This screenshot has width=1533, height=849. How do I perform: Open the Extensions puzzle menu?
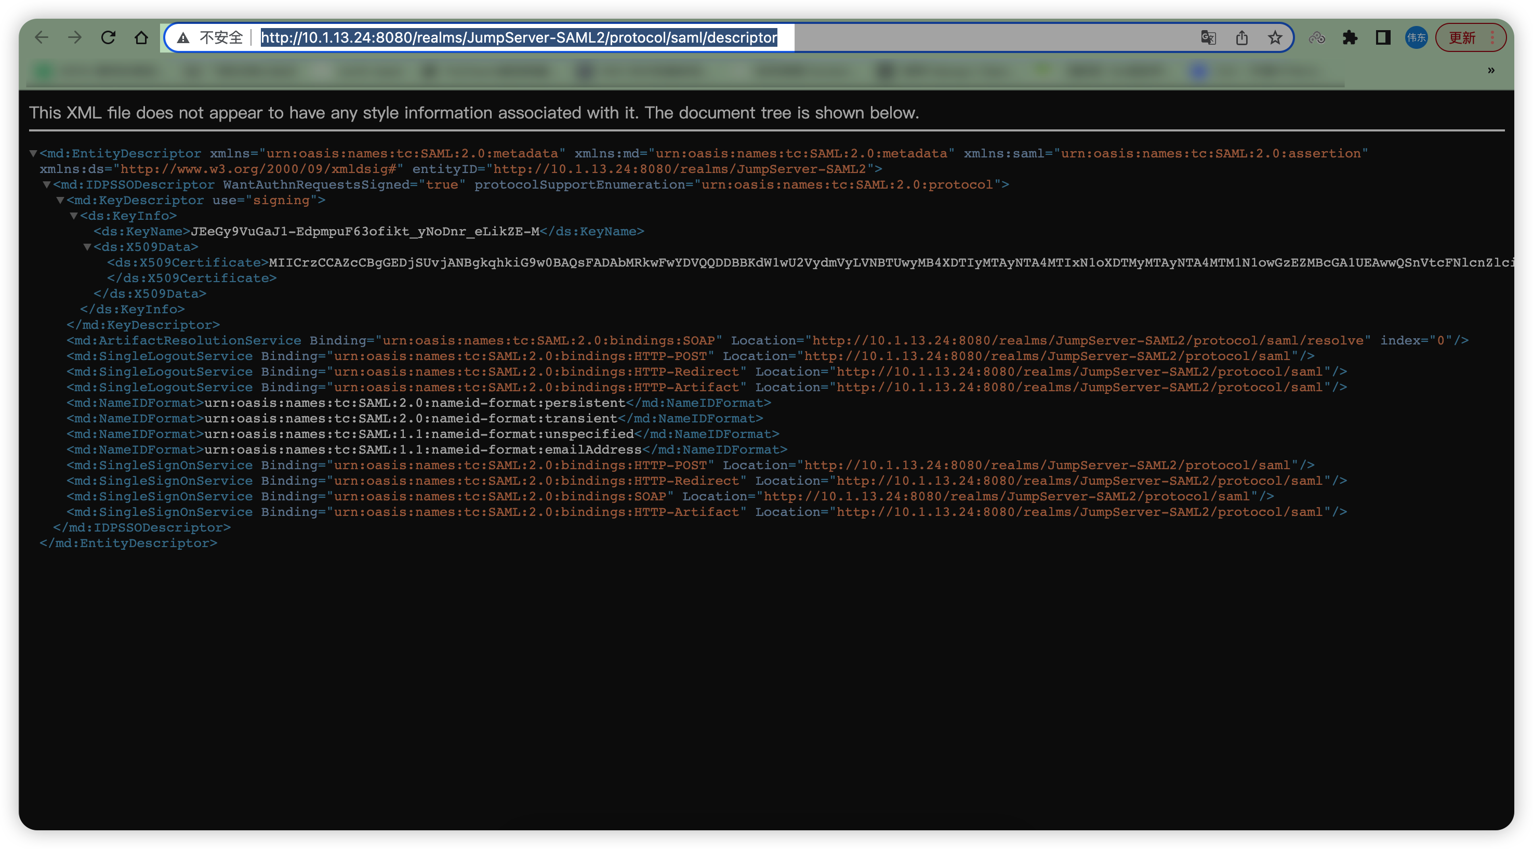click(1350, 38)
